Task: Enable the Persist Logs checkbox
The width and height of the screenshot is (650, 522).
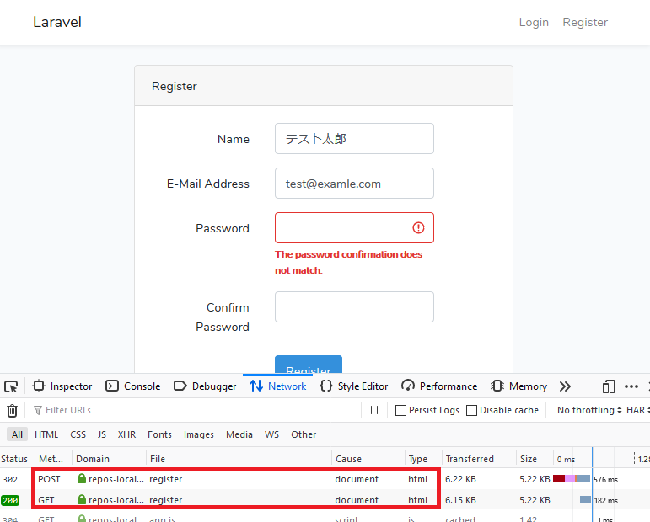Action: click(401, 411)
